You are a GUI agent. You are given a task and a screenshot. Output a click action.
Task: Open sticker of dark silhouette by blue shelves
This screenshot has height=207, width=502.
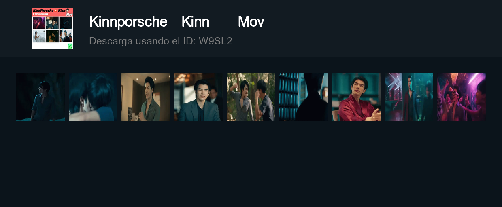304,97
